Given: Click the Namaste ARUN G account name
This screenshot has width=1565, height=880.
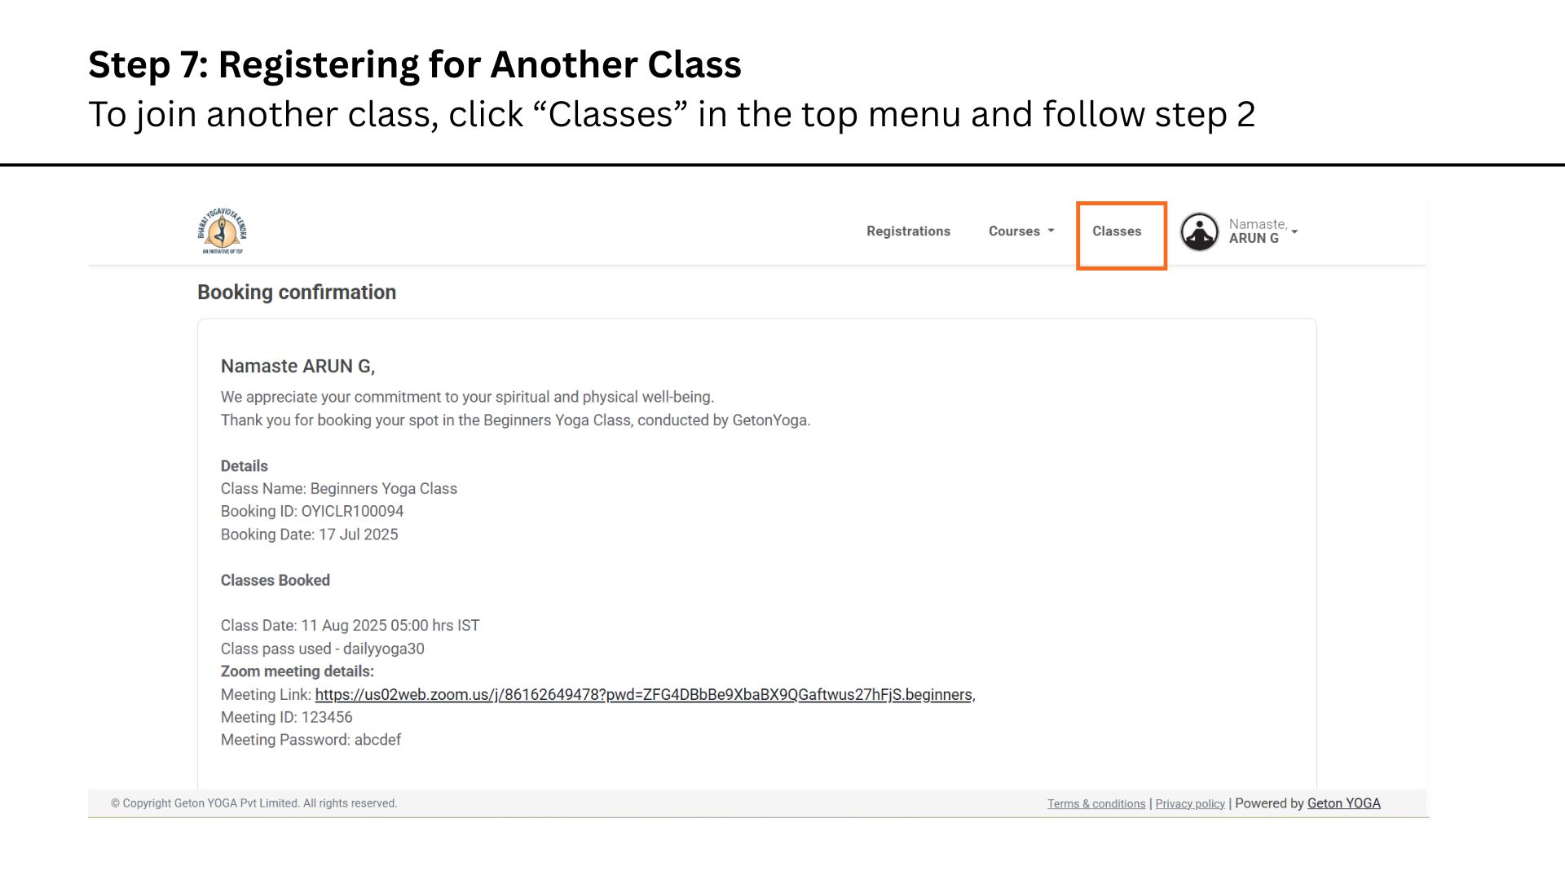Looking at the screenshot, I should pyautogui.click(x=1258, y=231).
